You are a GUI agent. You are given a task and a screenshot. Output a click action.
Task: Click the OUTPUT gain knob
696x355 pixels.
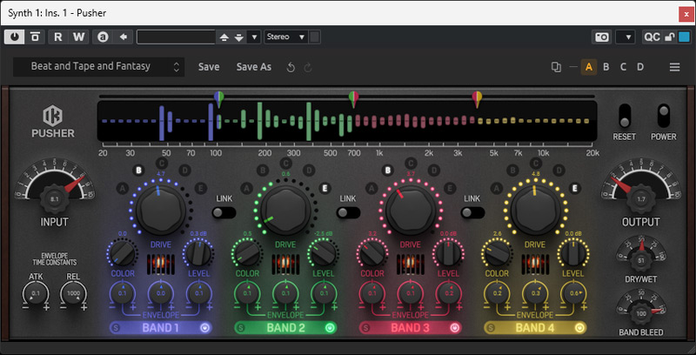coord(641,199)
